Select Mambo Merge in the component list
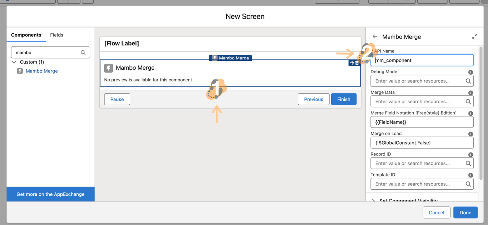This screenshot has width=488, height=225. point(41,71)
